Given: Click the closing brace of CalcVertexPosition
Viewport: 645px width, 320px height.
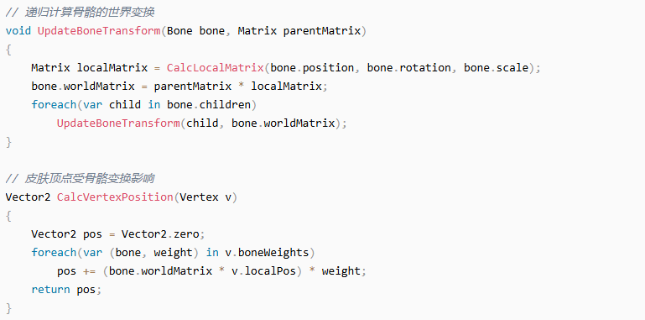Looking at the screenshot, I should [8, 308].
